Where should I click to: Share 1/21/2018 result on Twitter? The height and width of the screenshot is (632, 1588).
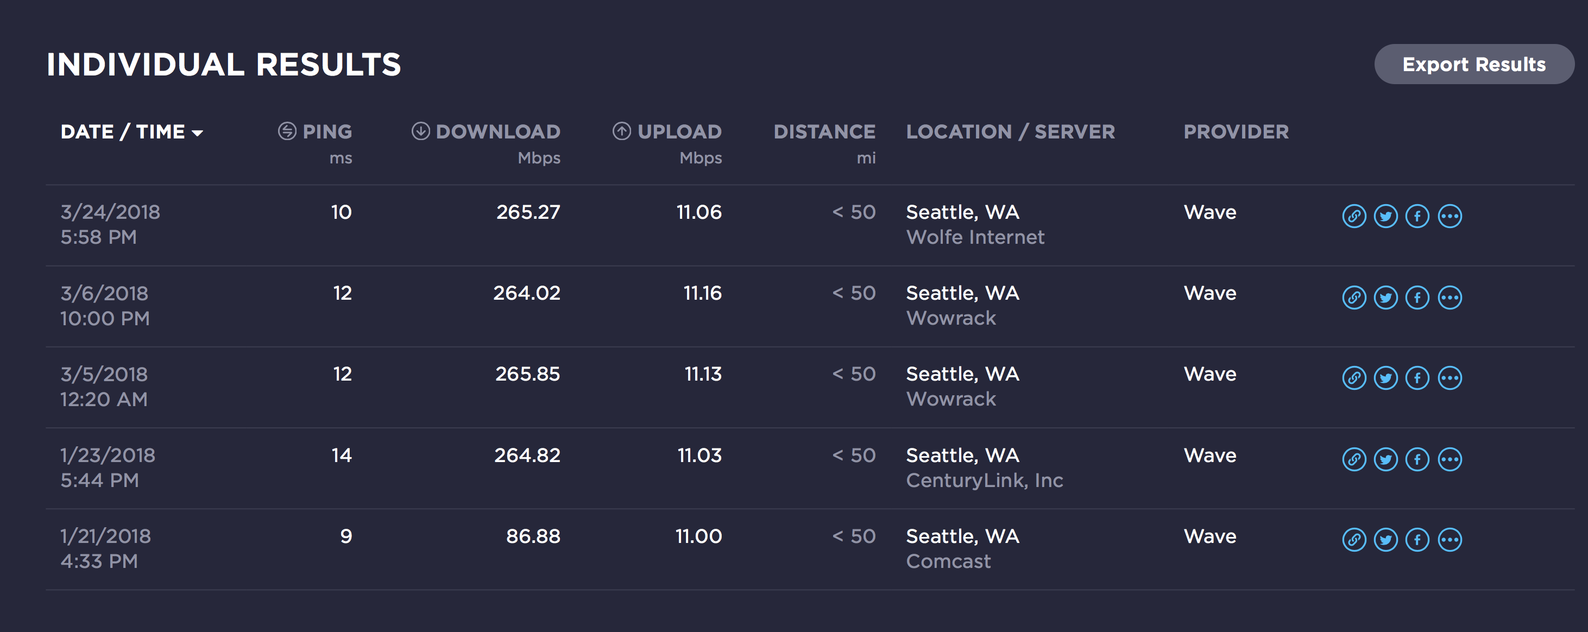1385,540
